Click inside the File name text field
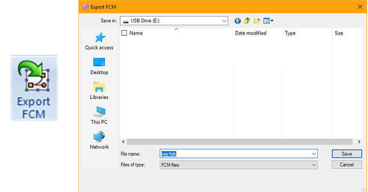 (235, 154)
